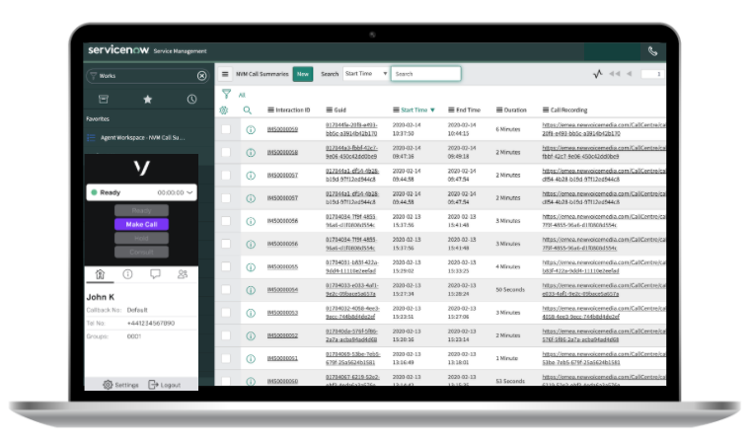Click the greyed Hold button
Screen dimensions: 750x442
pos(141,238)
